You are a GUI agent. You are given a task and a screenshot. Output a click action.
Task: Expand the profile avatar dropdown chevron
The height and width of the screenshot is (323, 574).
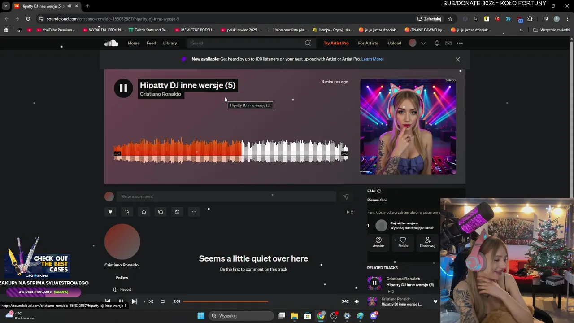coord(423,43)
